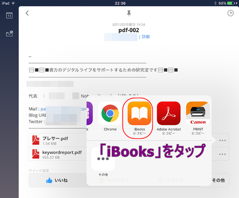Tap the その他 quick reply button
The width and height of the screenshot is (239, 198).
(x=218, y=180)
